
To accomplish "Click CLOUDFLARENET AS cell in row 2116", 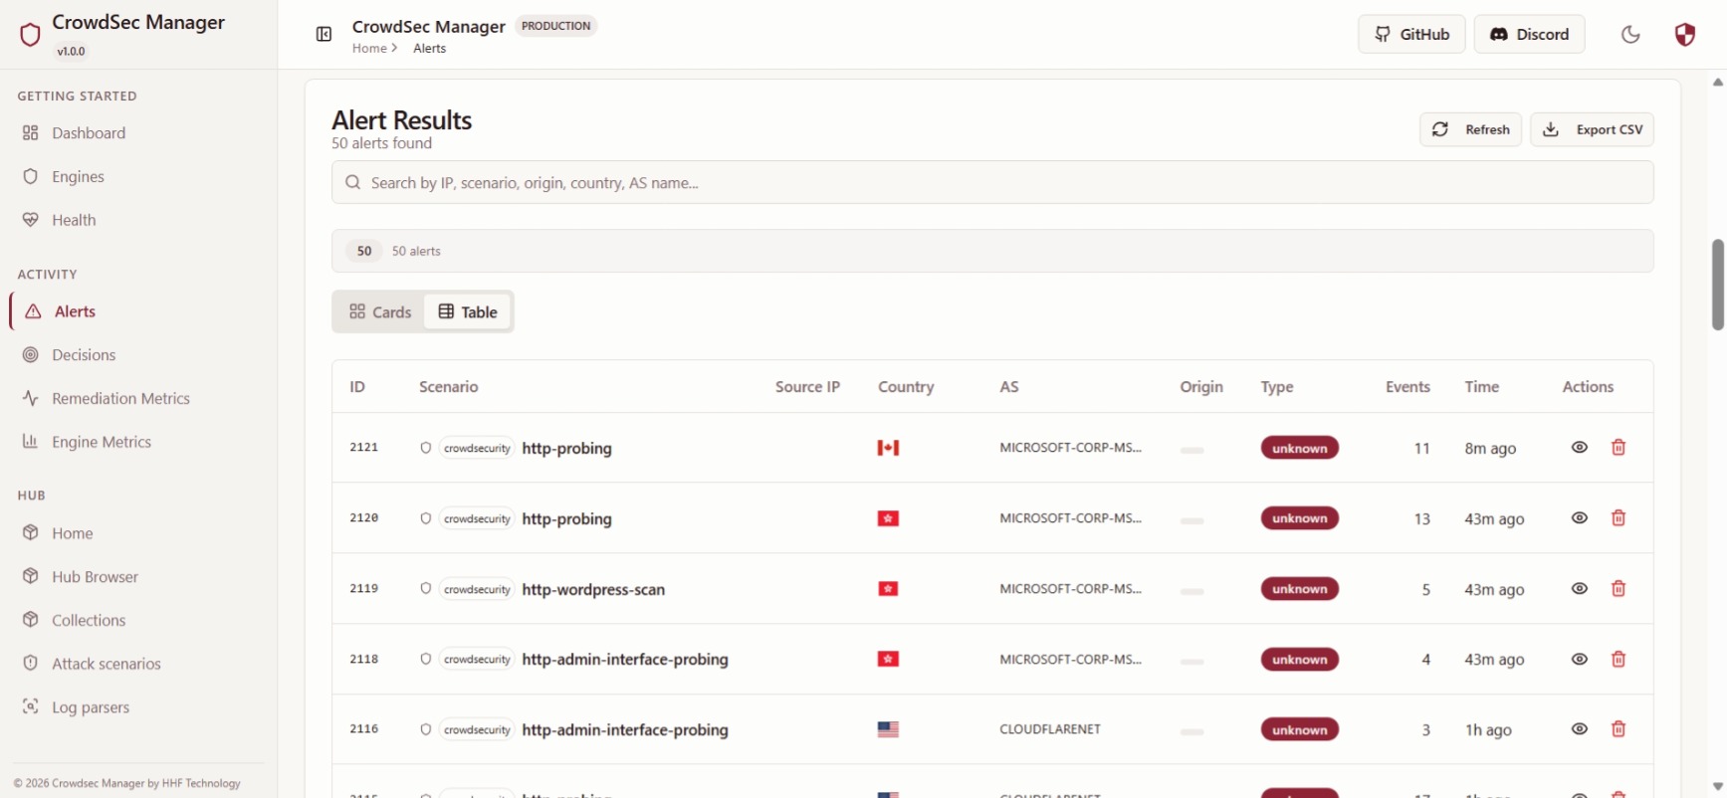I will (1050, 729).
